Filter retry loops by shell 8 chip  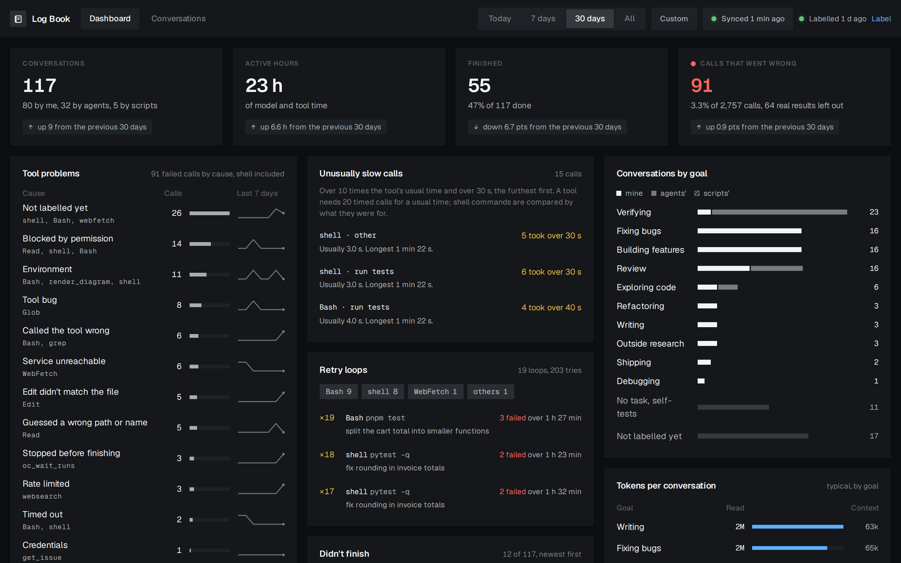pos(383,392)
